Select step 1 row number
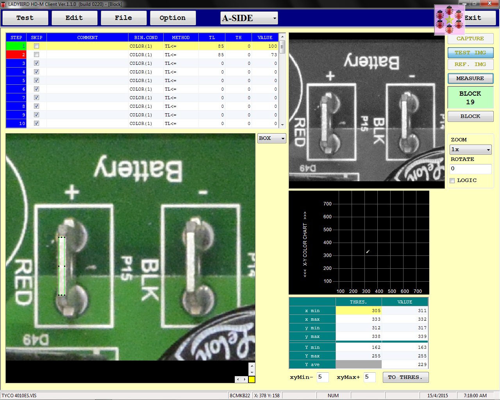This screenshot has width=500, height=400. pos(16,46)
